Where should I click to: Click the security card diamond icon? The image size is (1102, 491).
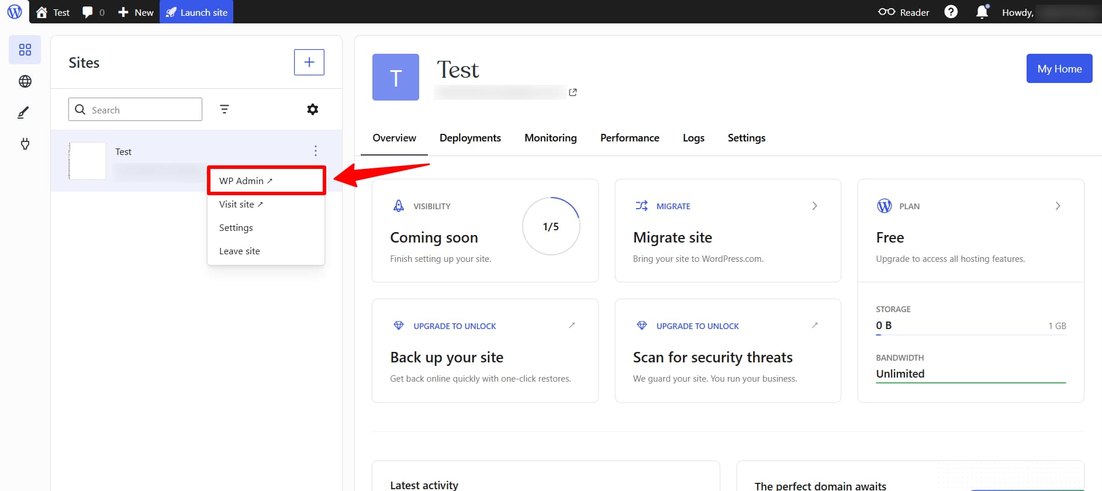(x=641, y=326)
